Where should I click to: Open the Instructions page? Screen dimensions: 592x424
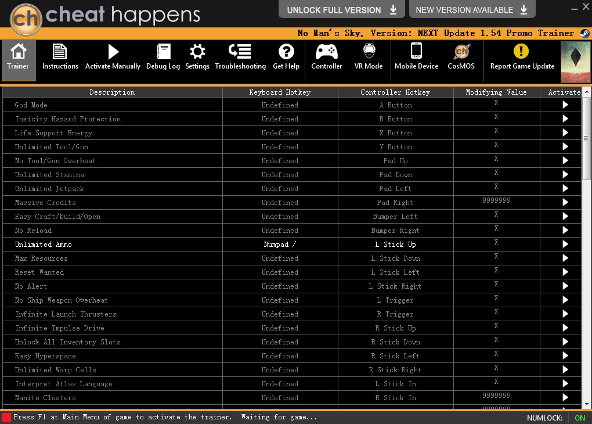click(x=60, y=58)
